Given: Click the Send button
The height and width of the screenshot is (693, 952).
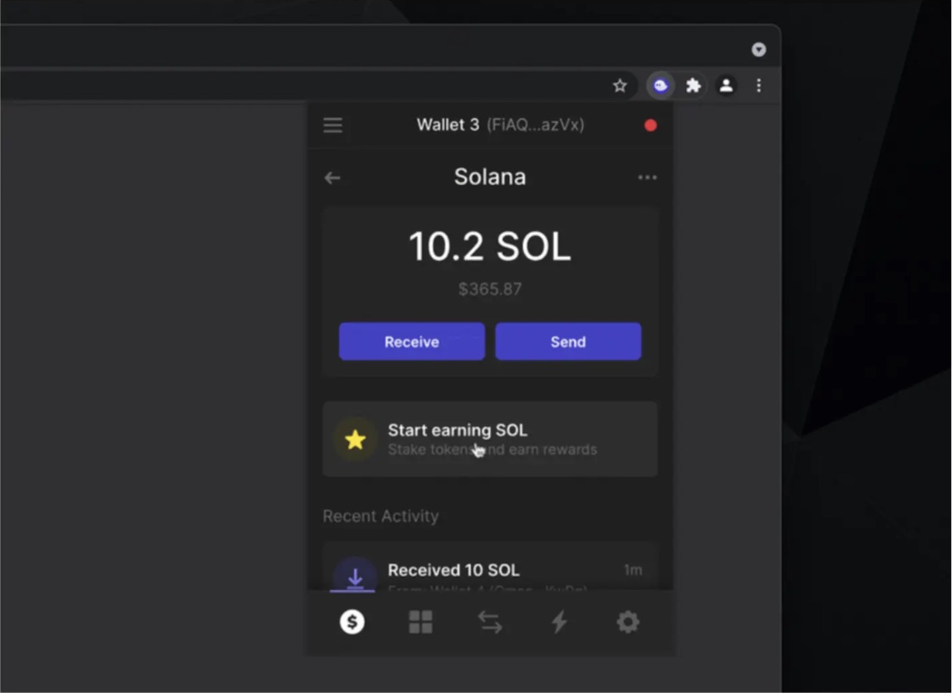Looking at the screenshot, I should [x=568, y=342].
